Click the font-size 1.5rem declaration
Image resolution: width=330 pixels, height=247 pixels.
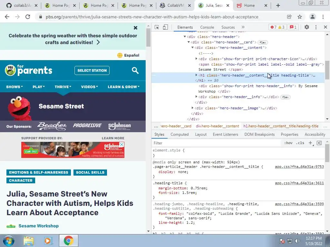178,193
